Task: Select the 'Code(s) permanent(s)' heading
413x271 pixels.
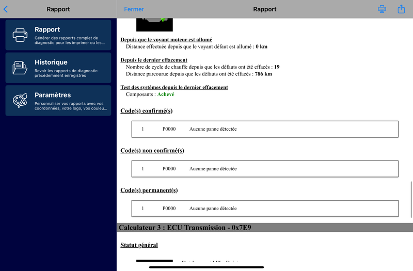Action: tap(149, 190)
